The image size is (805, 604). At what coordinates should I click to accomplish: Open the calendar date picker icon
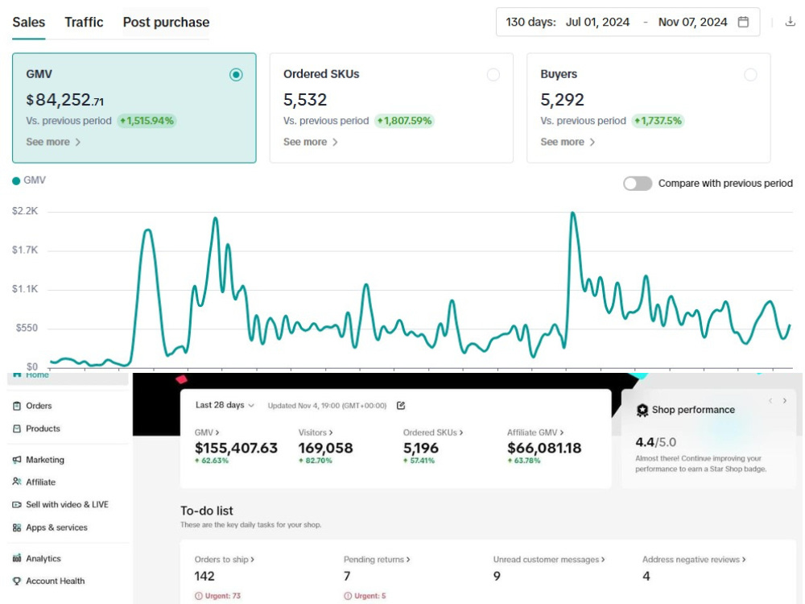coord(743,22)
